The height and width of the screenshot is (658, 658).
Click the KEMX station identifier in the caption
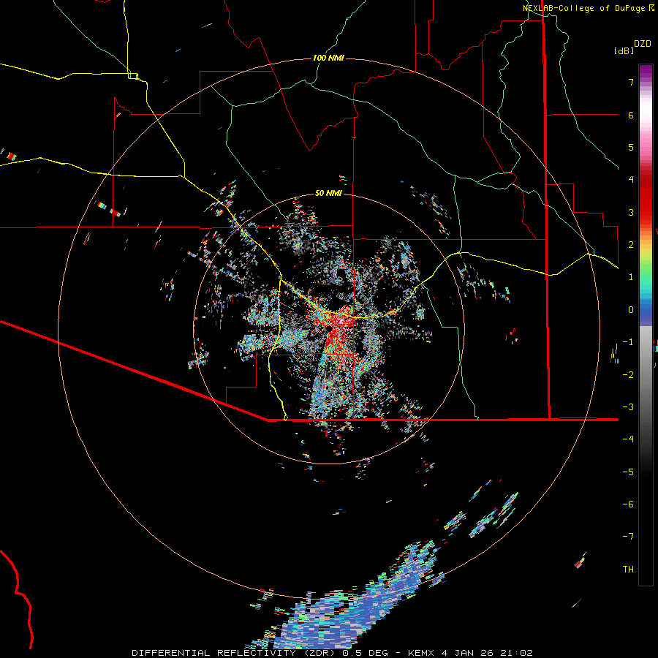[422, 653]
